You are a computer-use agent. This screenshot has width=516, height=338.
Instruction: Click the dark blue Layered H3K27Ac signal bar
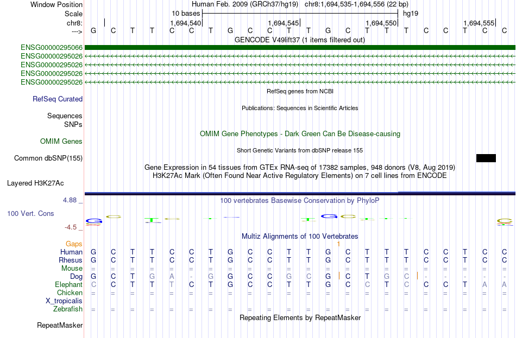[x=300, y=193]
